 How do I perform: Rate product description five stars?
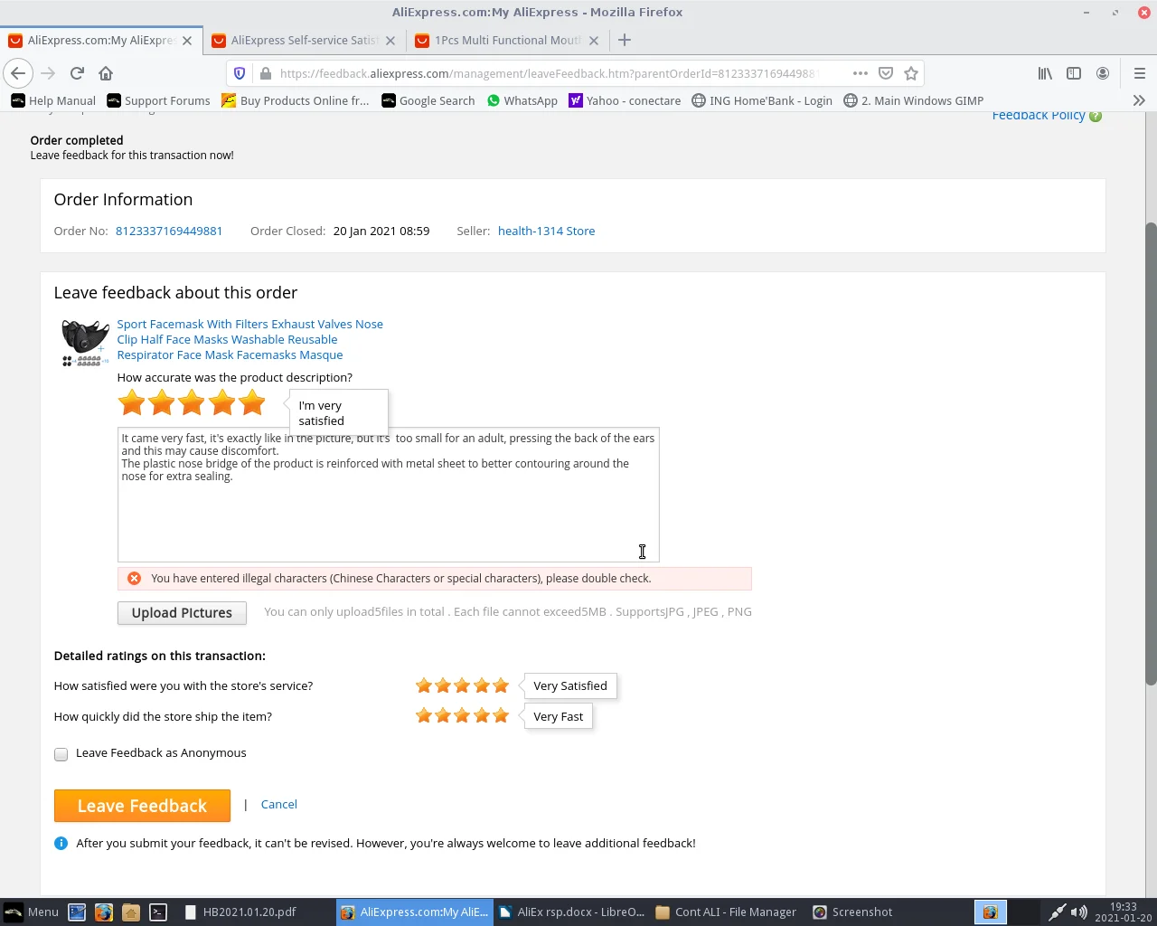pyautogui.click(x=251, y=402)
